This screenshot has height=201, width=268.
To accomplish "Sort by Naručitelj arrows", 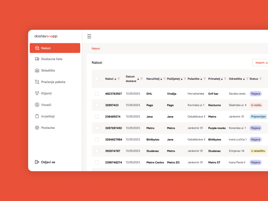I will click(x=161, y=79).
